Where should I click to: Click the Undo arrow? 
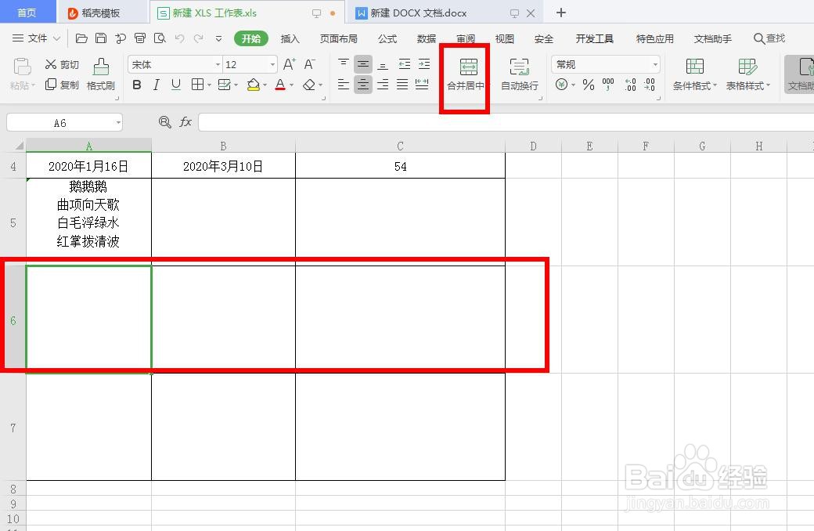pyautogui.click(x=179, y=38)
